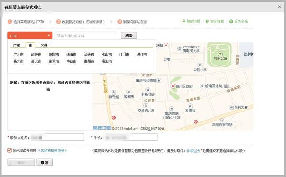The image size is (286, 177).
Task: Click the 随时自提 green icon
Action: (x=184, y=21)
